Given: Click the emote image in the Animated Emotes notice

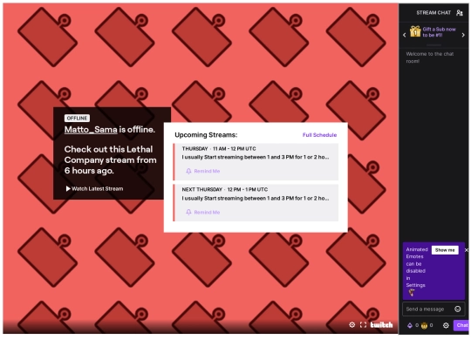Looking at the screenshot, I should pos(411,293).
